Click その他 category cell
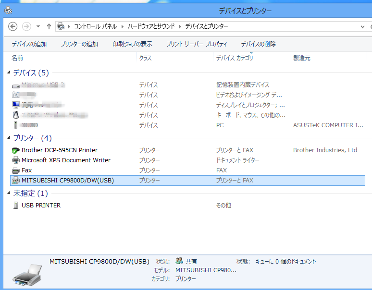Image resolution: width=372 pixels, height=290 pixels. 223,205
